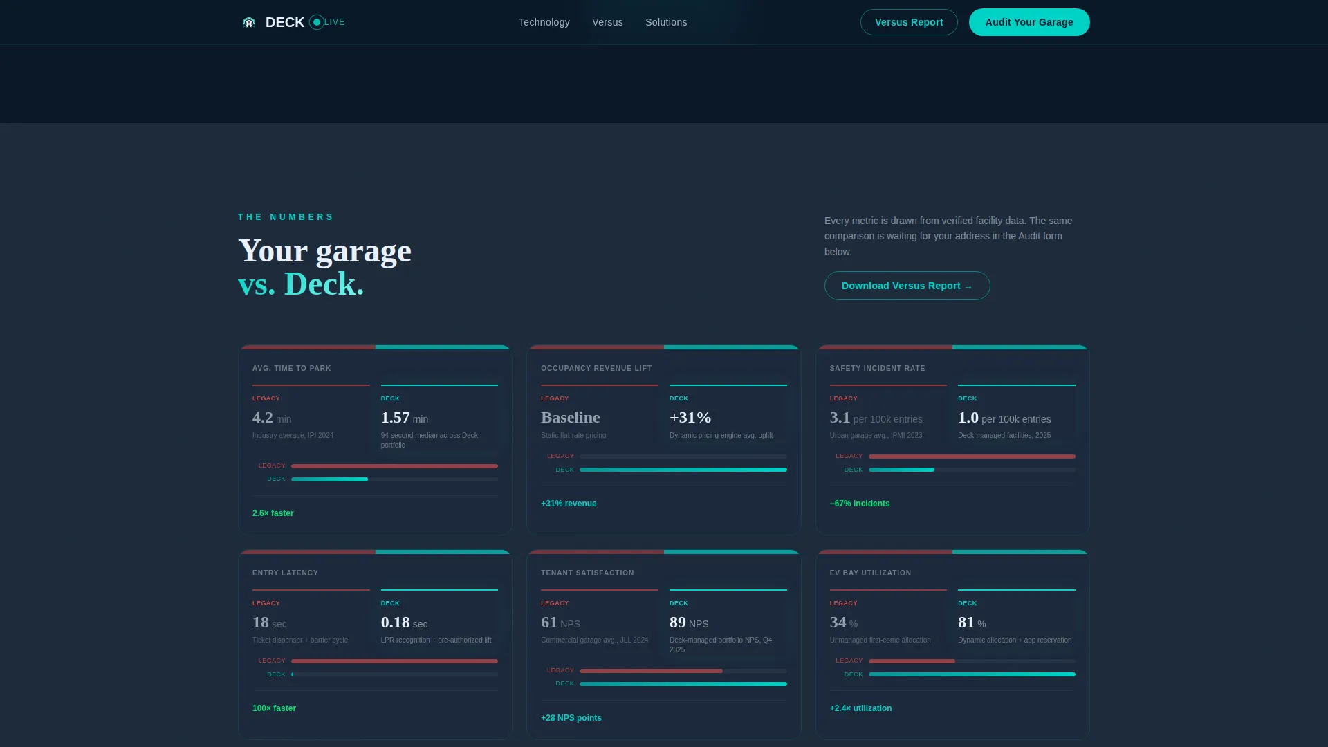Open the Versus nav item

coord(607,22)
